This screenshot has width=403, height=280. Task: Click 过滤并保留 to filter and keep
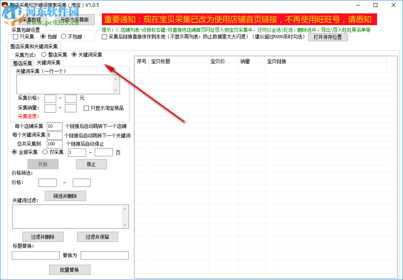(98, 236)
